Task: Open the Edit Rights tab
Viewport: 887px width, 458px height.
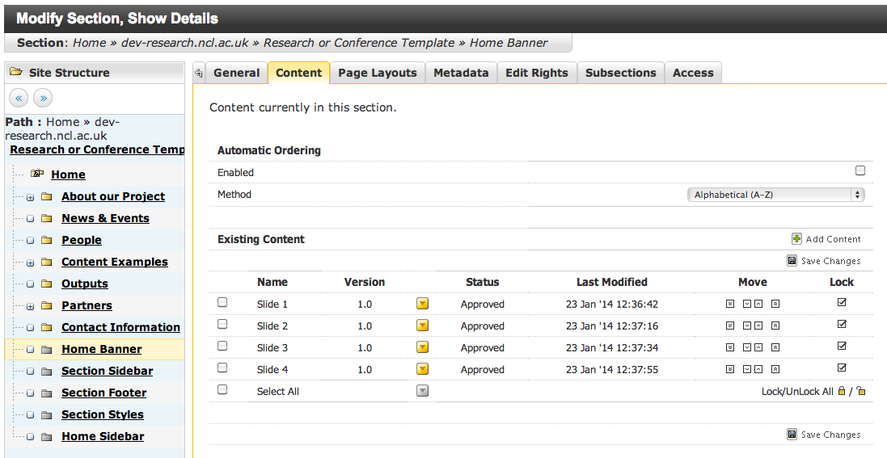Action: (x=536, y=73)
